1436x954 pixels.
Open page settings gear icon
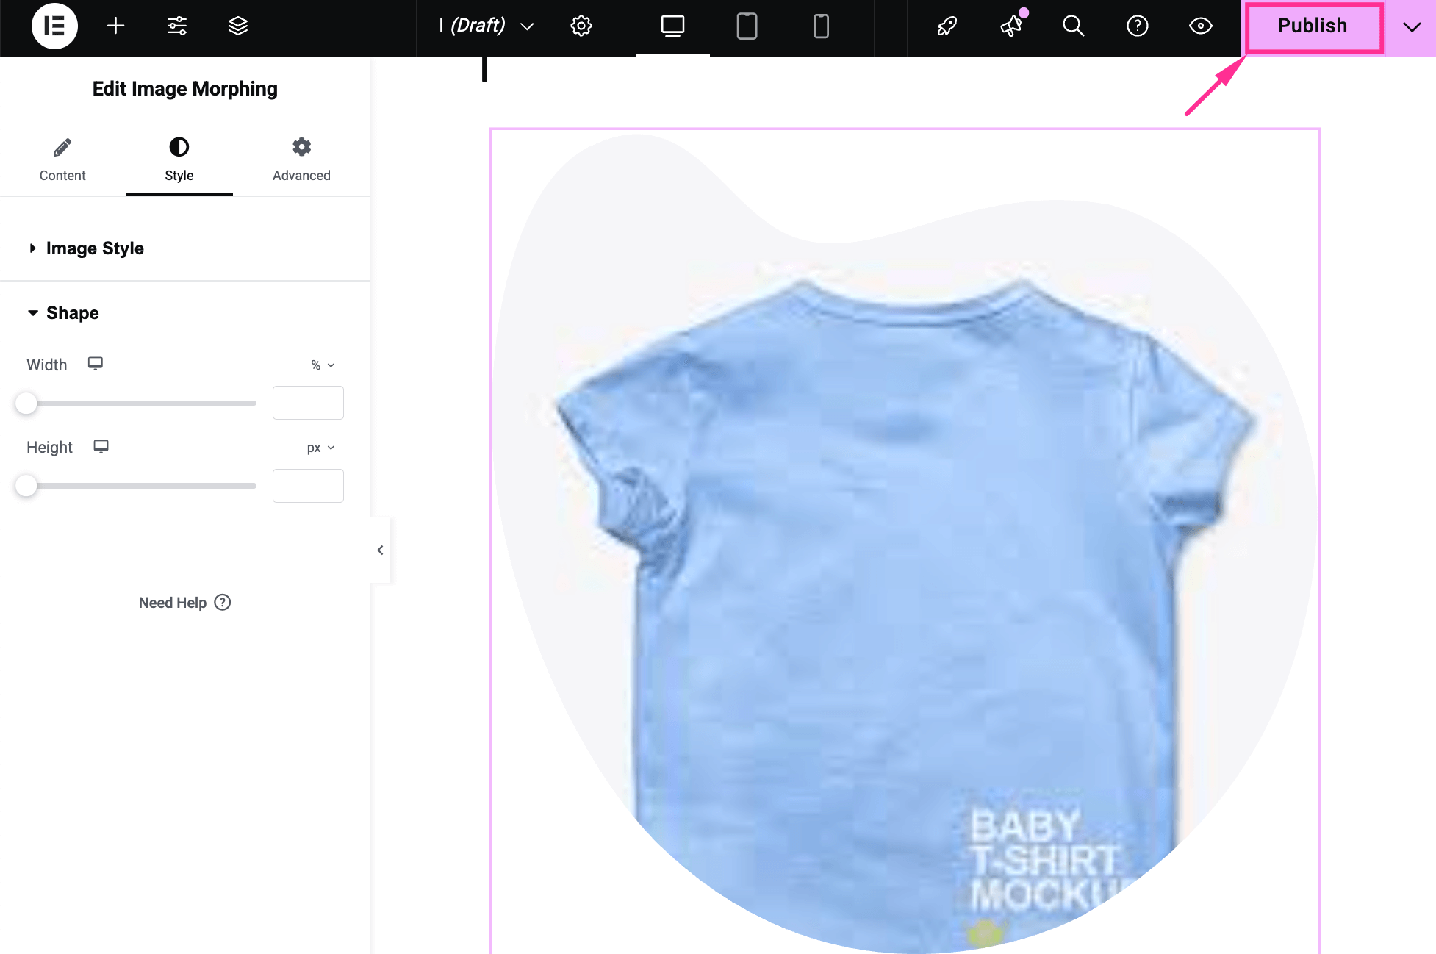(x=581, y=26)
